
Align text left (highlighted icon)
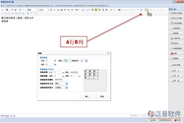96,10
